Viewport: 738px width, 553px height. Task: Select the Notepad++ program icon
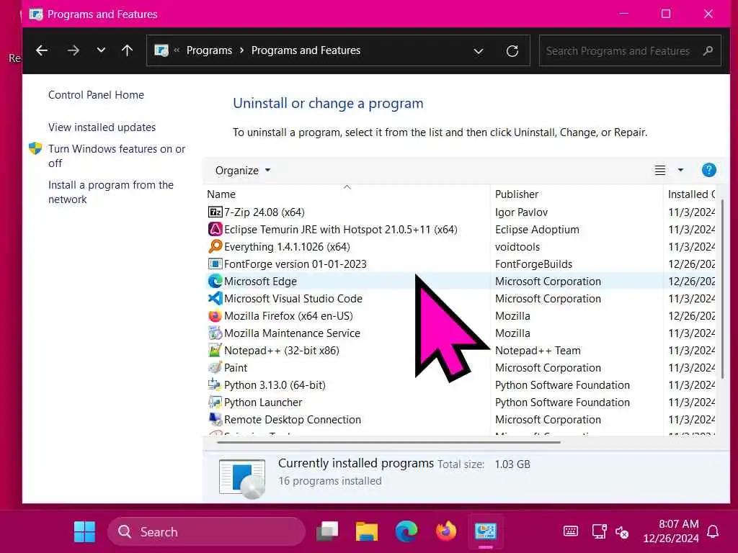pos(215,351)
